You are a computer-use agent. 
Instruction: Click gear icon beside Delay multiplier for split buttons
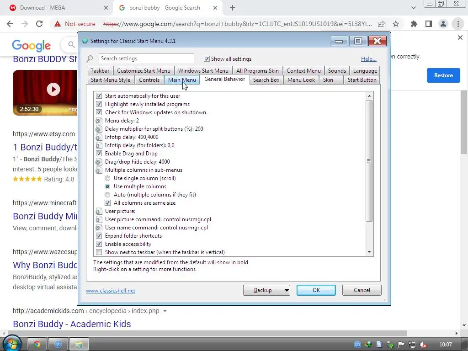99,129
